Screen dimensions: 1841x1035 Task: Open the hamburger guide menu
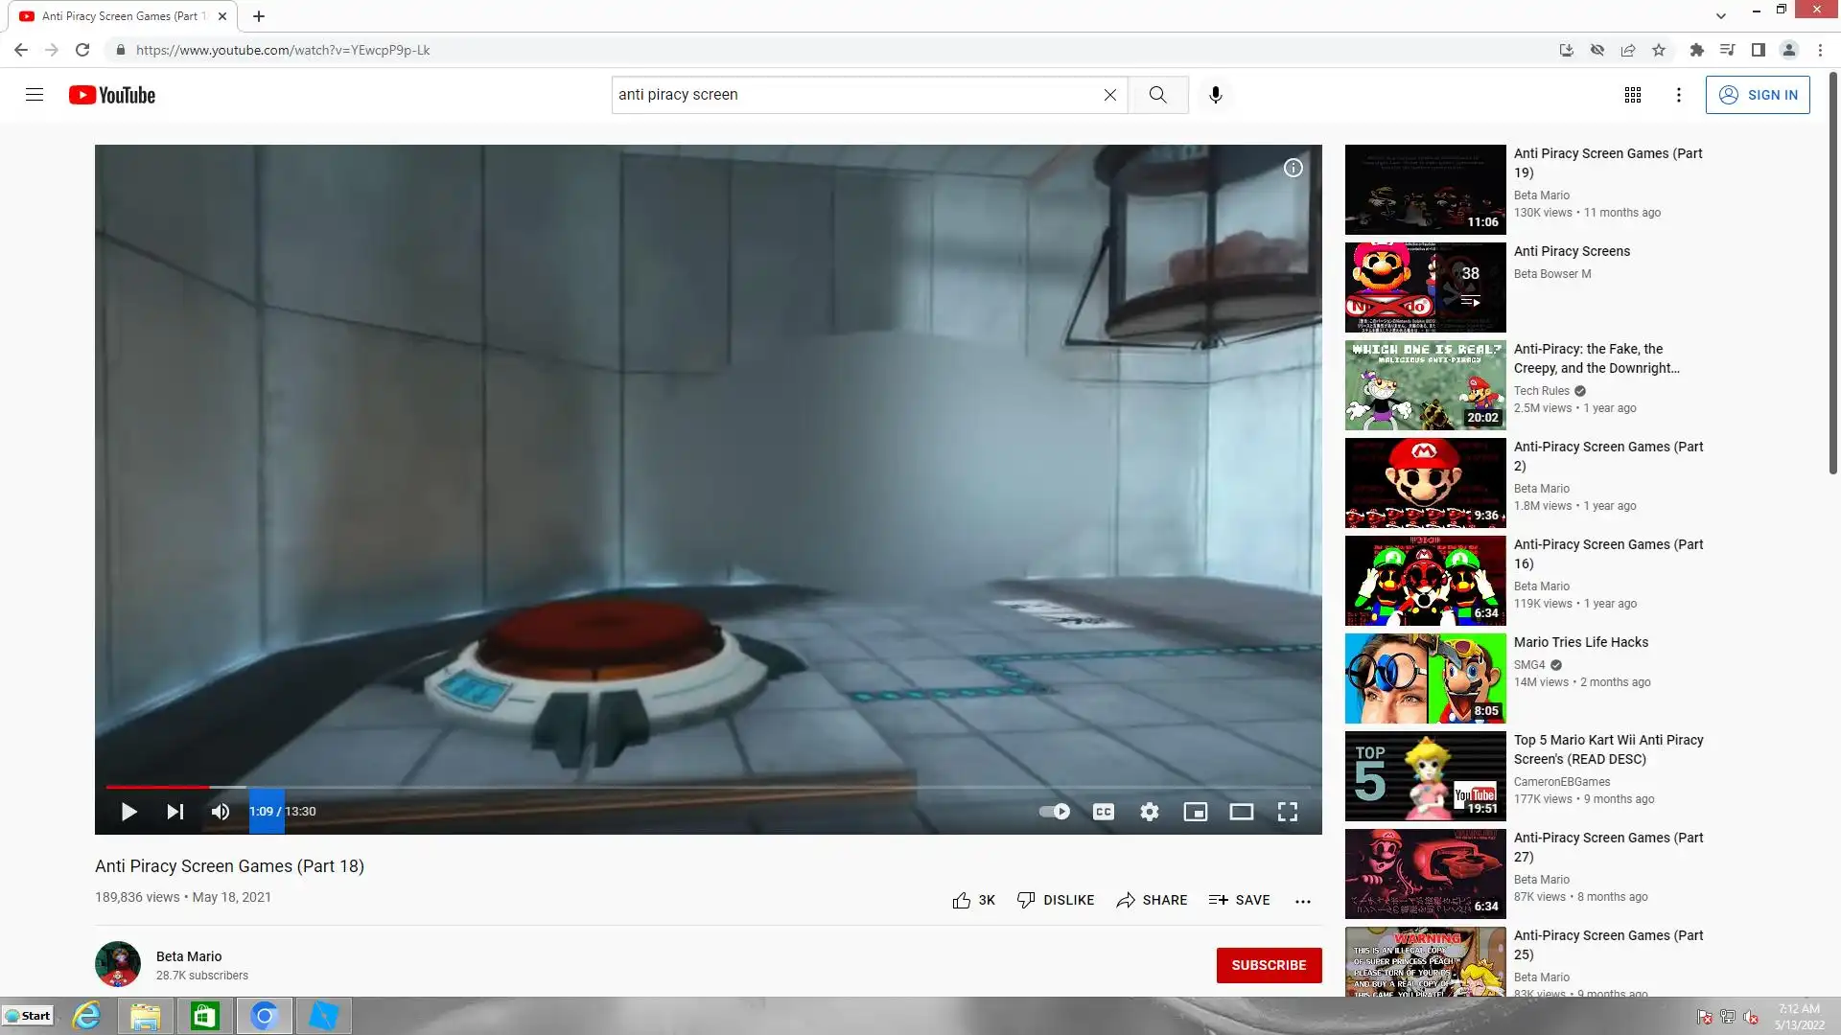coord(35,95)
